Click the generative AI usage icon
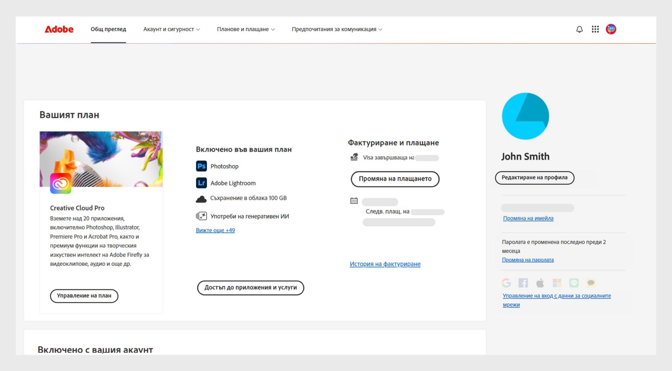672x371 pixels. (x=202, y=216)
